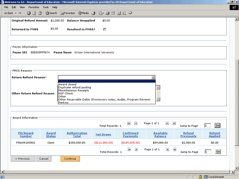Screen dimensions: 239x179
Task: Click the last page icon above table
Action: tap(174, 123)
